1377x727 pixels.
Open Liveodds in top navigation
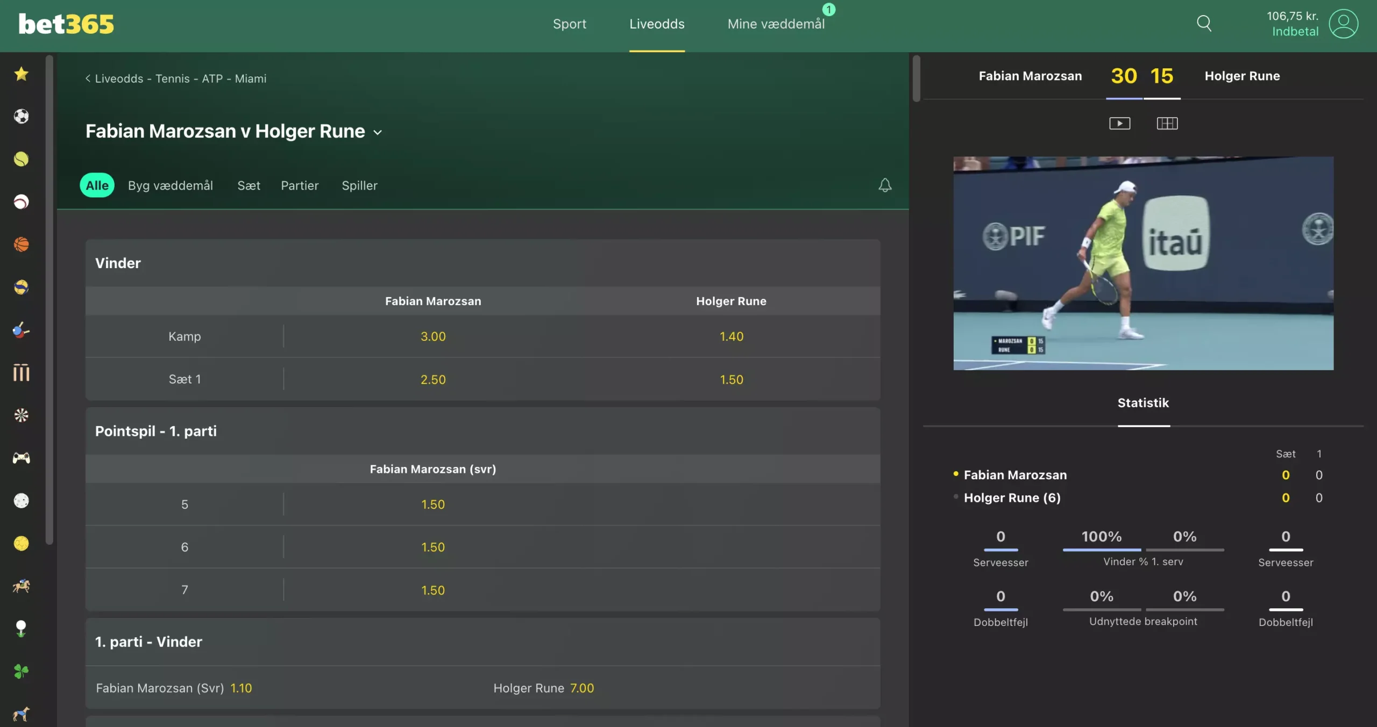pyautogui.click(x=657, y=24)
